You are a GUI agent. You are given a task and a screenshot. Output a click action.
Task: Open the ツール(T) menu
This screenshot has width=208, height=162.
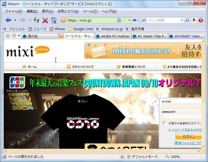(x=90, y=11)
